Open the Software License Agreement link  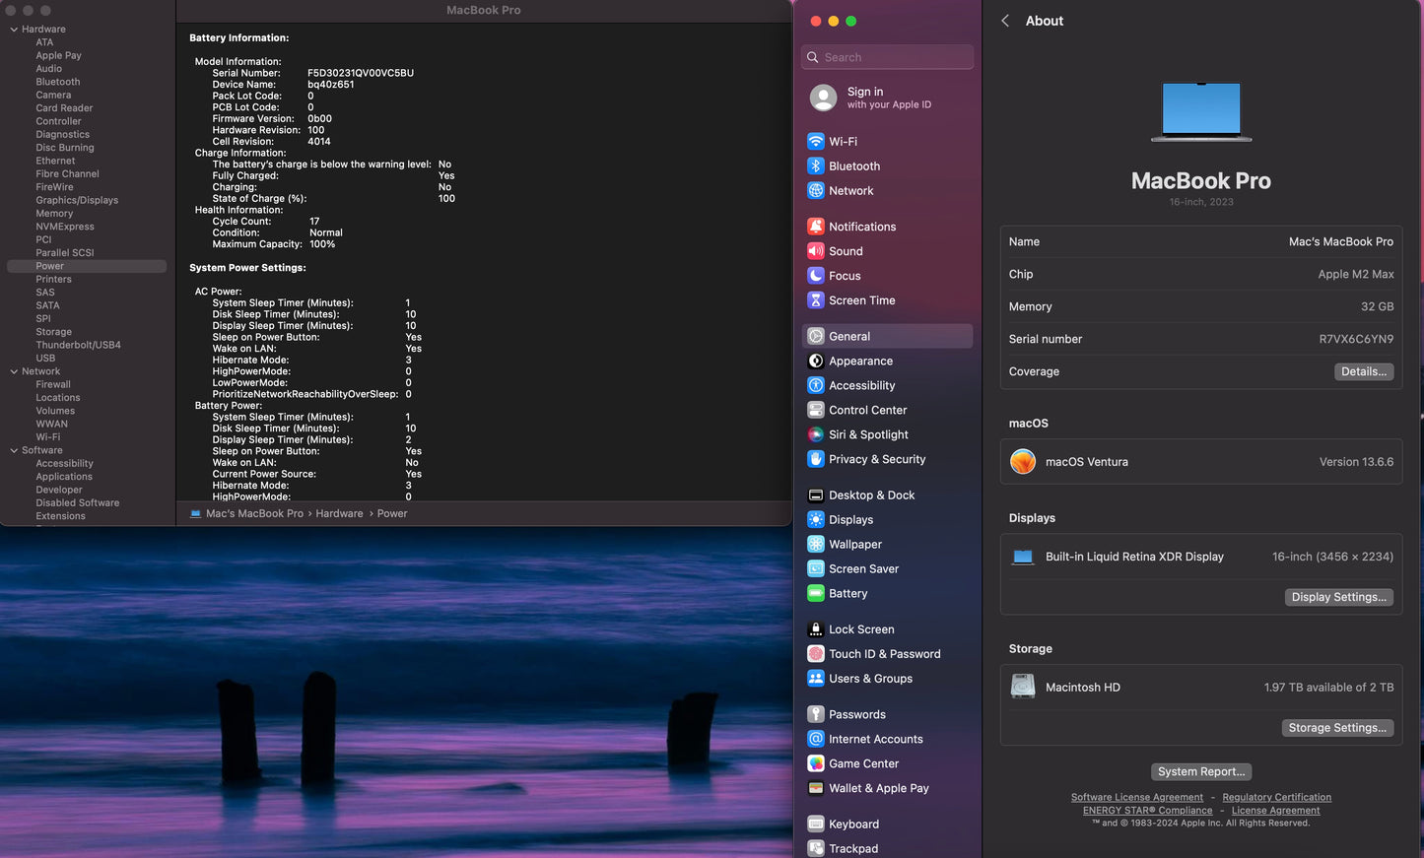(x=1136, y=797)
